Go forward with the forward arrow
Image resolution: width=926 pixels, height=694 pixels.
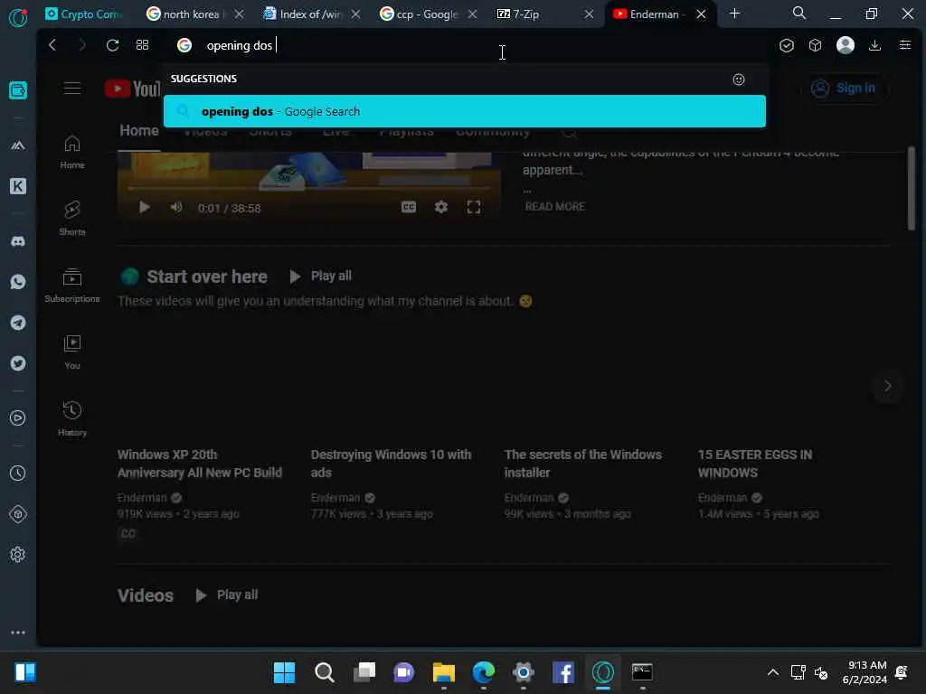pyautogui.click(x=82, y=45)
